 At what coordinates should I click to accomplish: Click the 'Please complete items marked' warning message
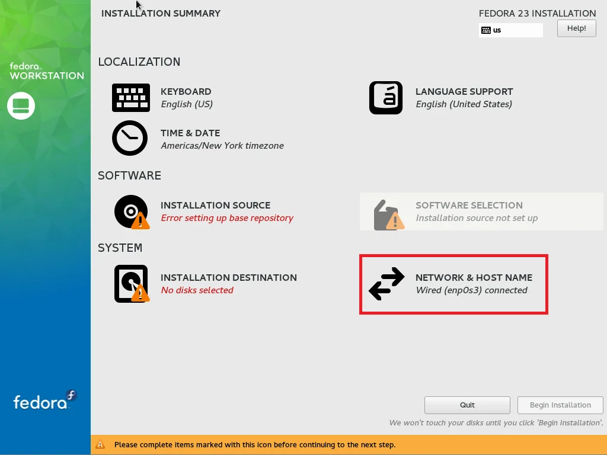[x=255, y=445]
